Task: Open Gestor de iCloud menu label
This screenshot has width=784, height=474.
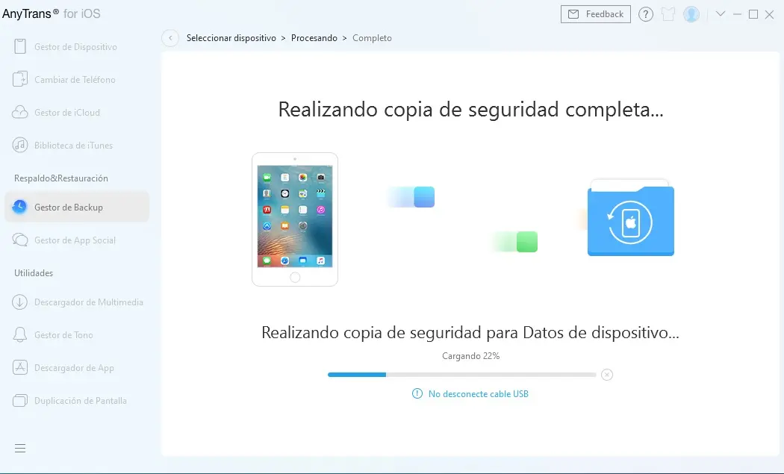Action: tap(67, 113)
